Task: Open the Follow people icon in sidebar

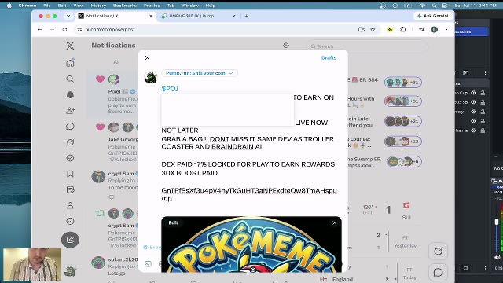Action: [x=70, y=111]
